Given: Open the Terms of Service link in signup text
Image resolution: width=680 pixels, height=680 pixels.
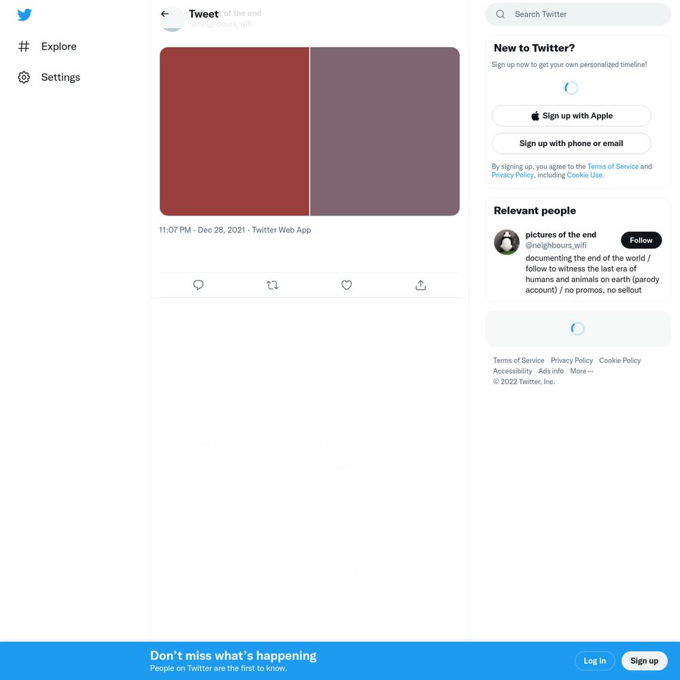Looking at the screenshot, I should tap(613, 167).
